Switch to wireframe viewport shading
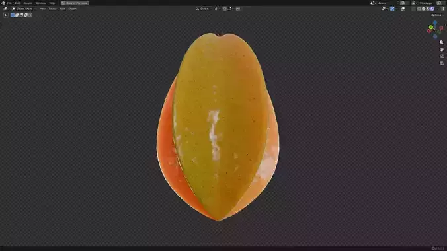 [x=419, y=9]
